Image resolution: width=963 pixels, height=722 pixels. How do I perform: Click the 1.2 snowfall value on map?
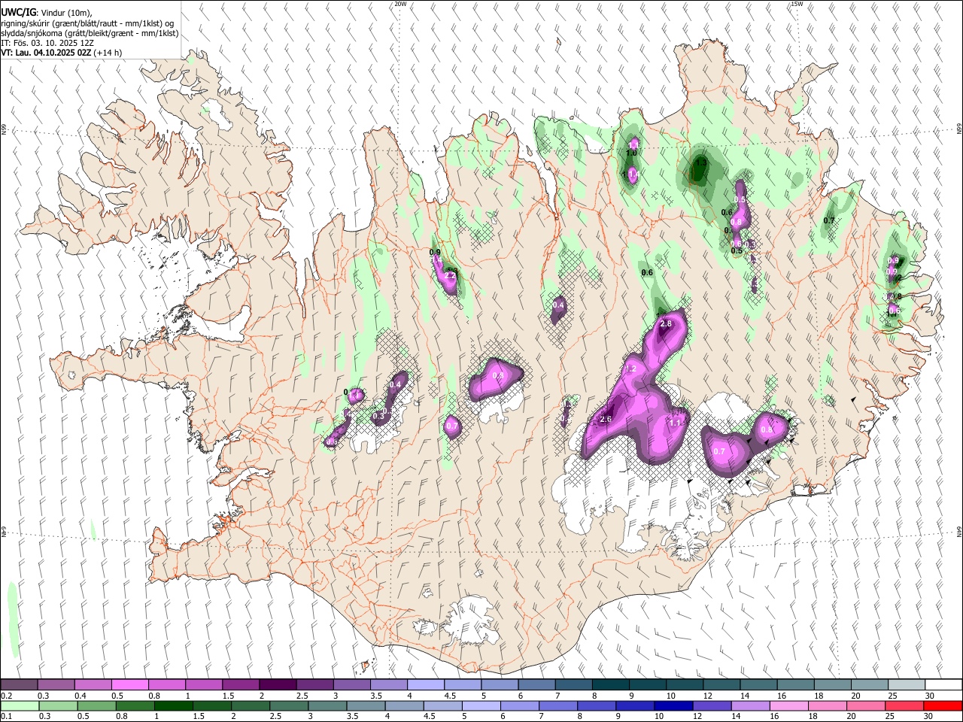tap(630, 369)
